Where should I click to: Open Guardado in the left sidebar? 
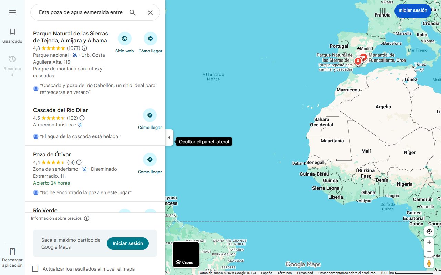point(12,34)
